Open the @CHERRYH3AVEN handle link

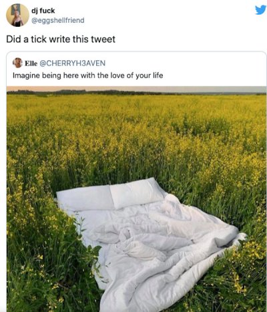tap(72, 63)
